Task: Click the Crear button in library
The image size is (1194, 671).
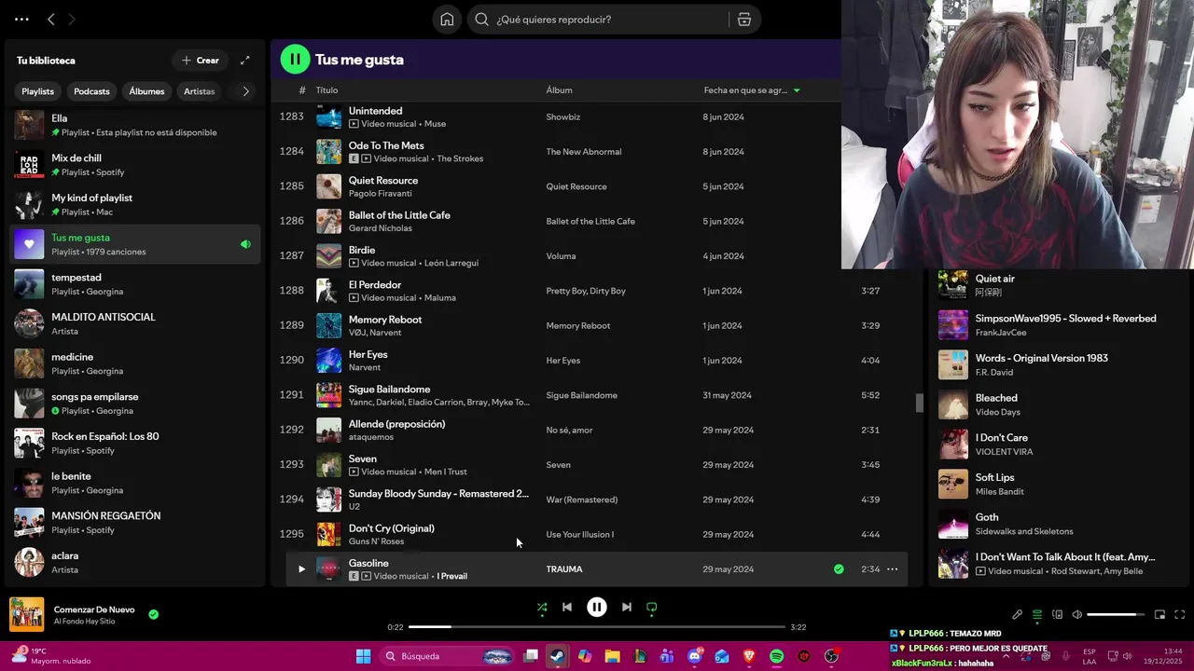Action: 201,61
